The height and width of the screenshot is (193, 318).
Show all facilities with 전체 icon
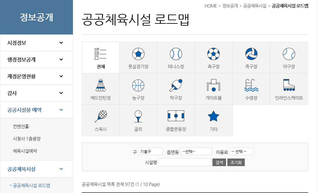[x=101, y=54]
